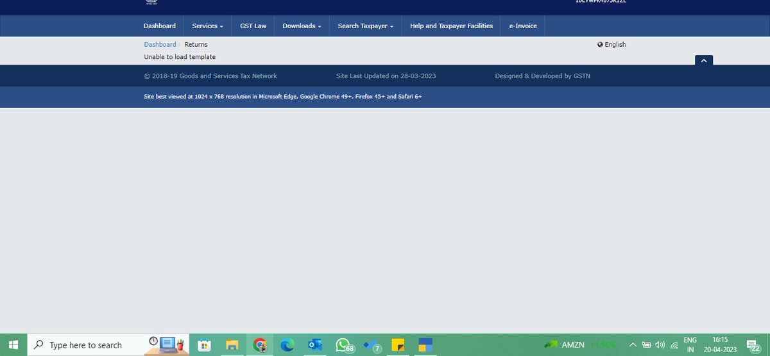Open battery status icon
This screenshot has height=356, width=770.
click(x=646, y=344)
